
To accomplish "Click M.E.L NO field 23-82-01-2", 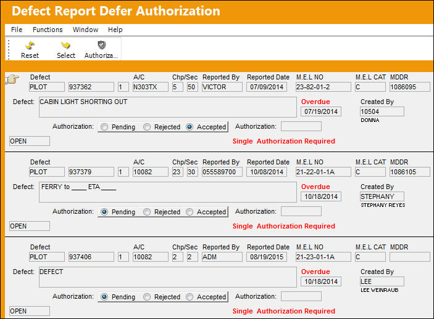I will pyautogui.click(x=323, y=87).
